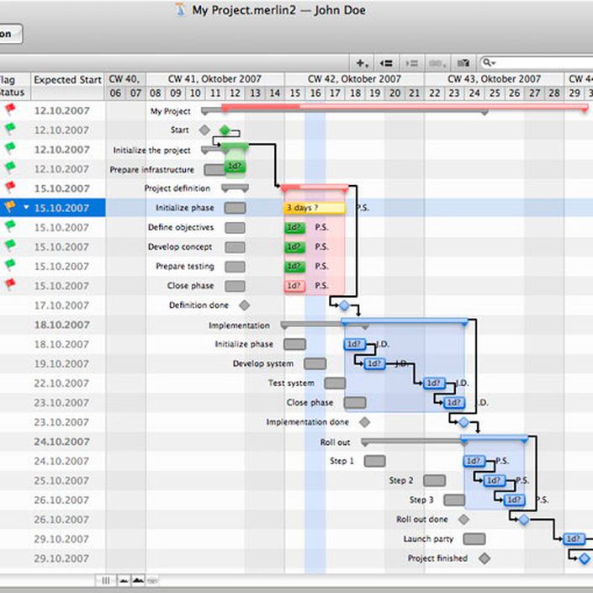Click the Expected Start column header

[67, 80]
